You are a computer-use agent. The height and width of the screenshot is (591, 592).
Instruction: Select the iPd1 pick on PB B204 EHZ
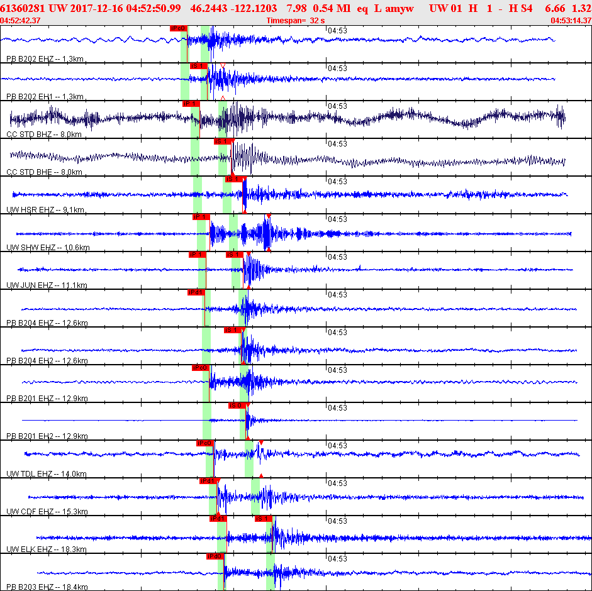tap(196, 292)
